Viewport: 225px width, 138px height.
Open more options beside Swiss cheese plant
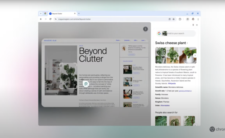[187, 43]
